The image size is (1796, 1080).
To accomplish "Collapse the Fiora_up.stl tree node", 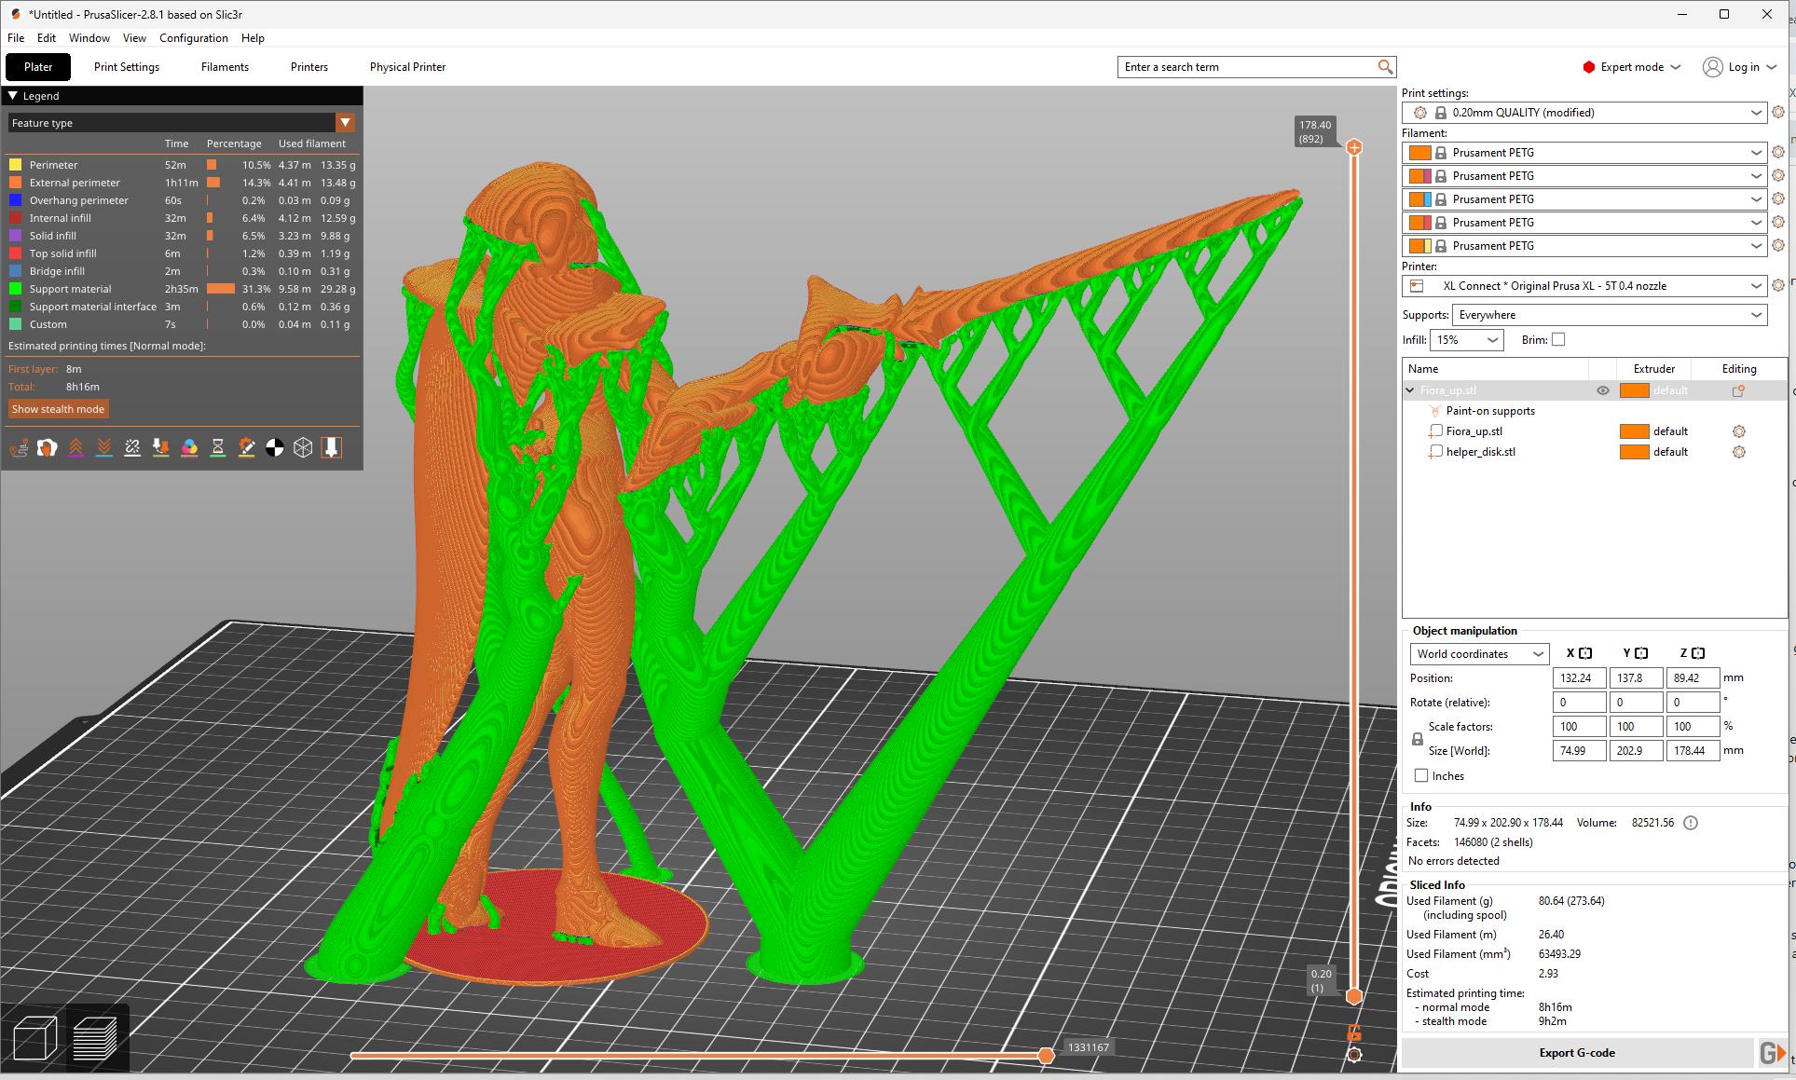I will (x=1410, y=391).
